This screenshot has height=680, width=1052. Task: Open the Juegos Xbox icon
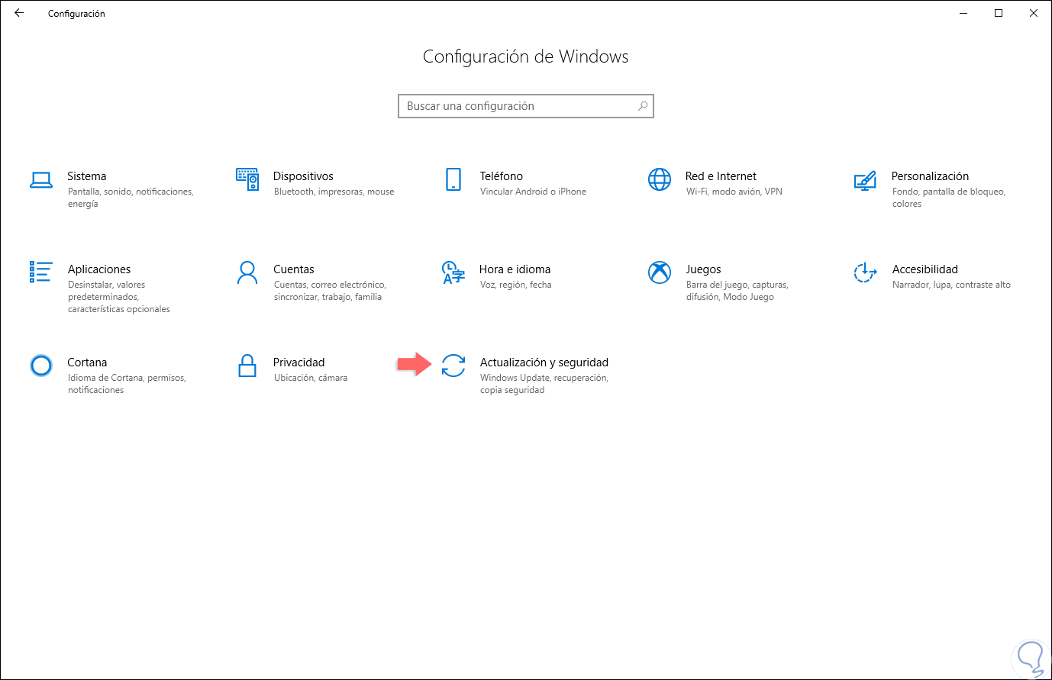coord(660,272)
